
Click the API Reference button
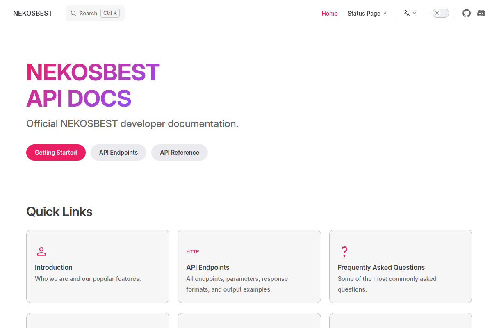click(180, 153)
